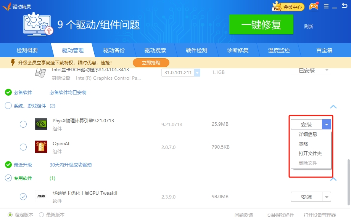Open the 打开设备管理器 link
Image resolution: width=351 pixels, height=221 pixels.
[320, 215]
